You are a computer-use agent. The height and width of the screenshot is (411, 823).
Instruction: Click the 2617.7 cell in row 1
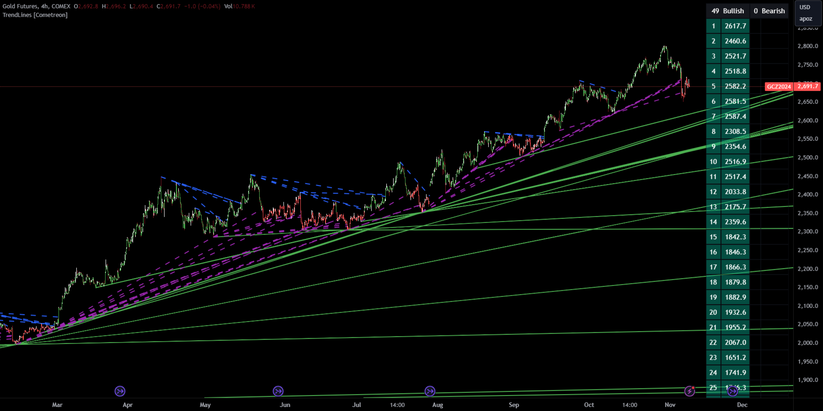[735, 26]
